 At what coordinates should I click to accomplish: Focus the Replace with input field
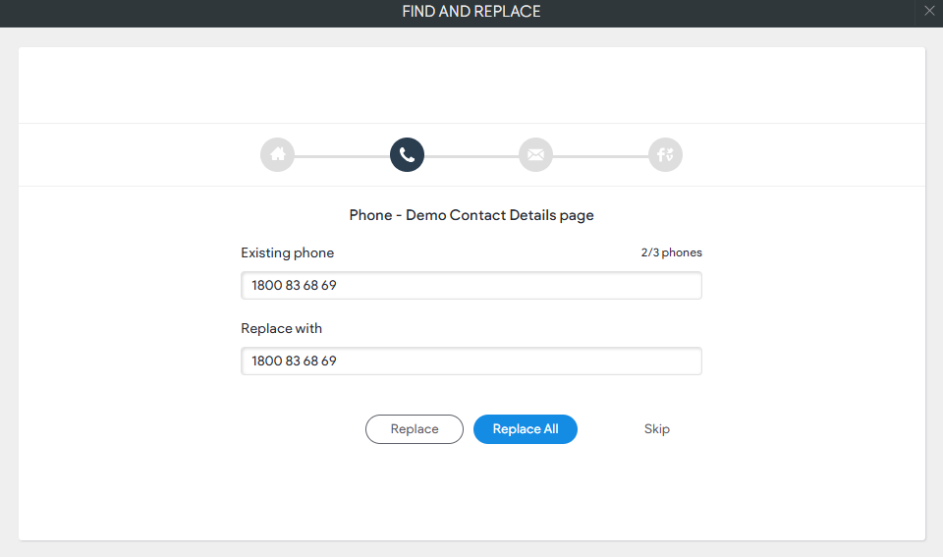[x=471, y=361]
